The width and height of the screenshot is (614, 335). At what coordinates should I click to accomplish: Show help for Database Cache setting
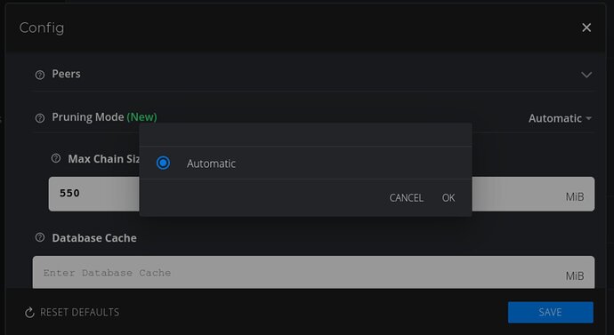tap(39, 237)
